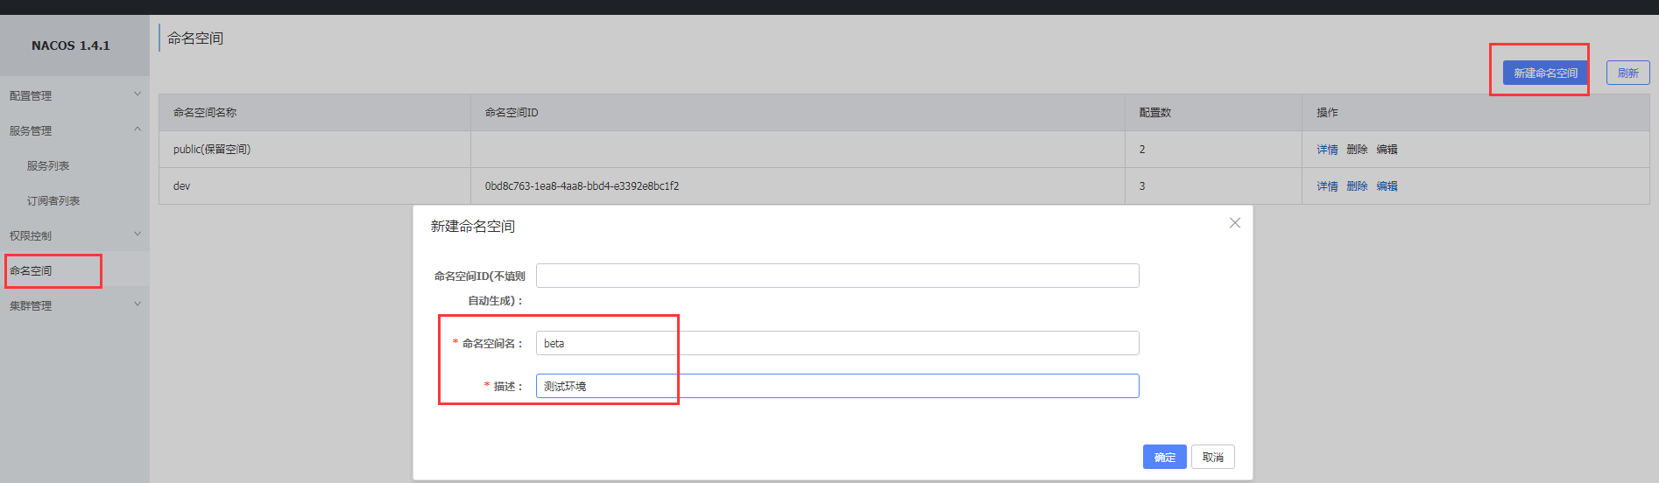Expand the 集群管理 menu chevron
The height and width of the screenshot is (483, 1659).
tap(137, 304)
